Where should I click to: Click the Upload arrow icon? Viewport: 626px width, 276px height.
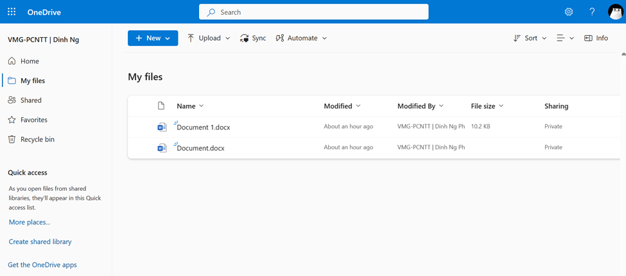pos(191,38)
